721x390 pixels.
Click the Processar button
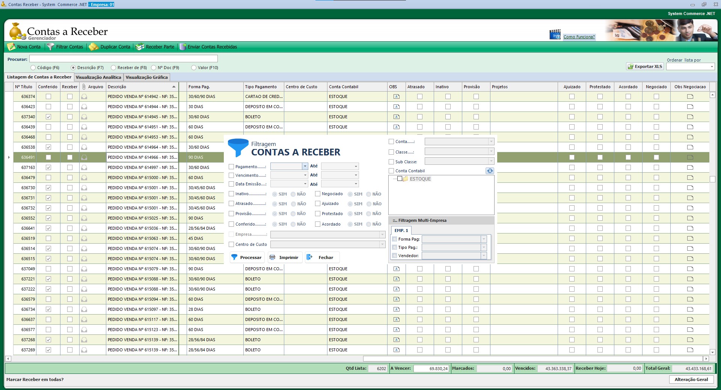(247, 257)
